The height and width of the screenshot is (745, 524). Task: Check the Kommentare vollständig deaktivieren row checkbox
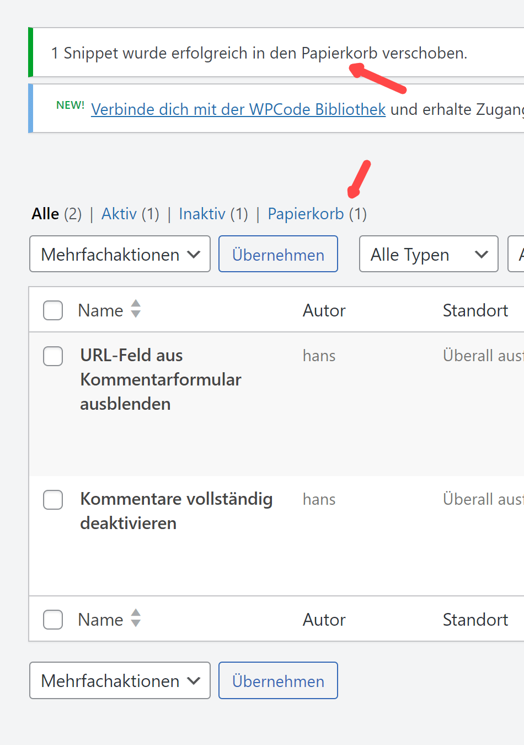pos(53,500)
